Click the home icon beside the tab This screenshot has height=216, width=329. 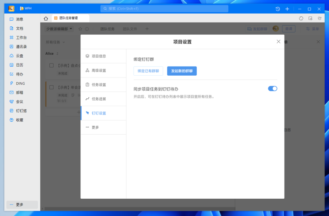point(46,18)
